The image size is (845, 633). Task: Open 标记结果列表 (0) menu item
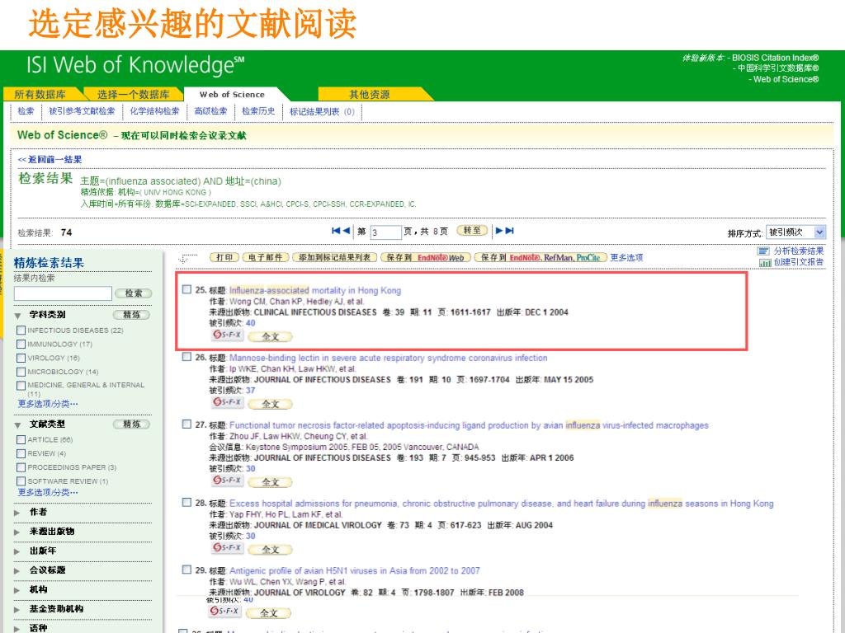click(x=323, y=111)
